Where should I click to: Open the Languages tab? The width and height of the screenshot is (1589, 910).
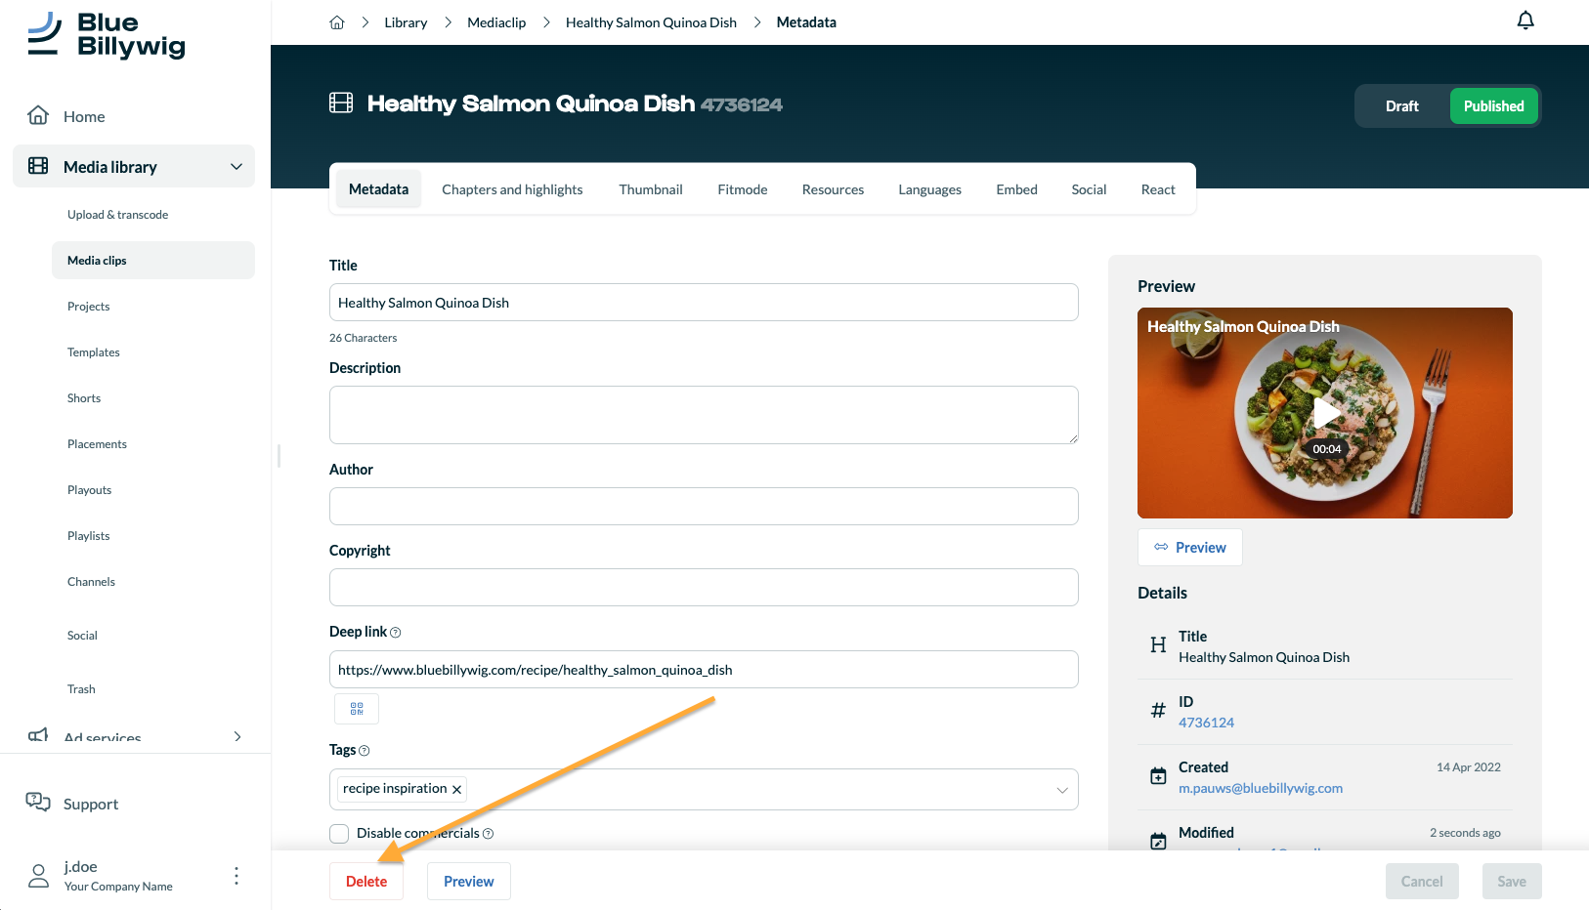click(x=929, y=189)
